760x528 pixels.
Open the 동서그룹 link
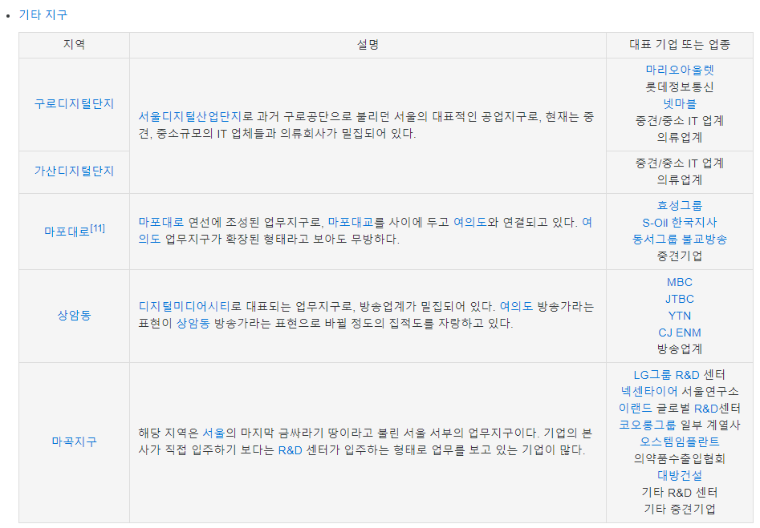click(x=655, y=239)
